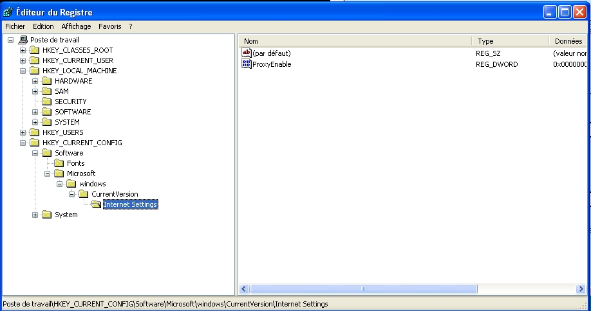Click the Registry Editor title bar icon

click(x=8, y=12)
